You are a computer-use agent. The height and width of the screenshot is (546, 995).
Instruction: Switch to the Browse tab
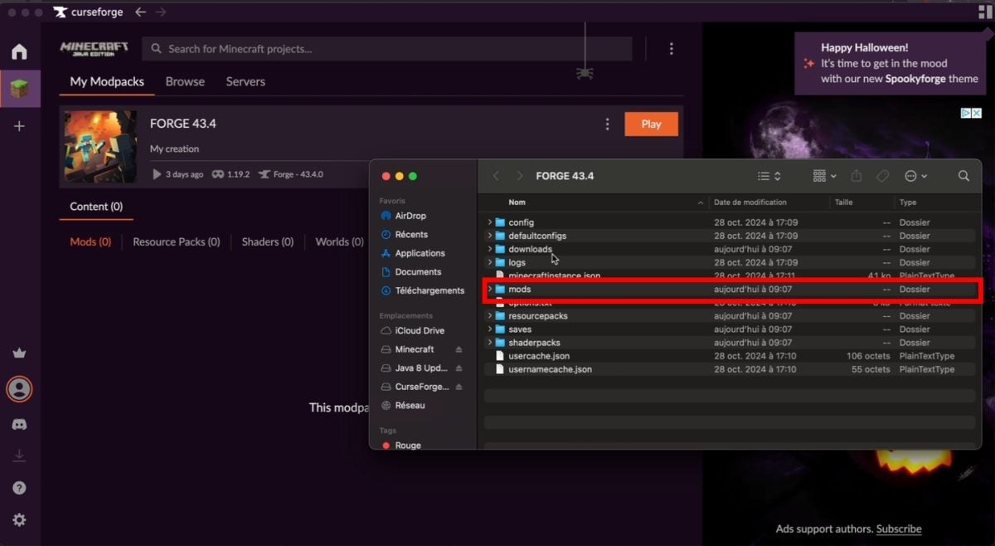(x=185, y=81)
